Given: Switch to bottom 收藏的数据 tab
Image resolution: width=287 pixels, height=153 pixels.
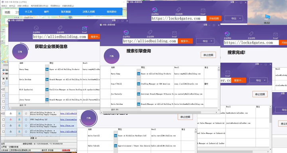Looking at the screenshot, I should (x=14, y=147).
